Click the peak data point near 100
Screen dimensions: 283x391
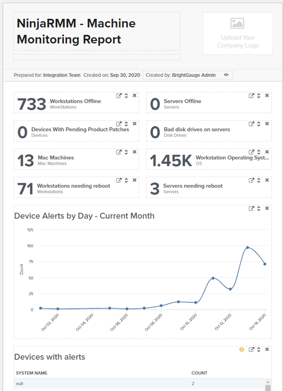tap(247, 247)
